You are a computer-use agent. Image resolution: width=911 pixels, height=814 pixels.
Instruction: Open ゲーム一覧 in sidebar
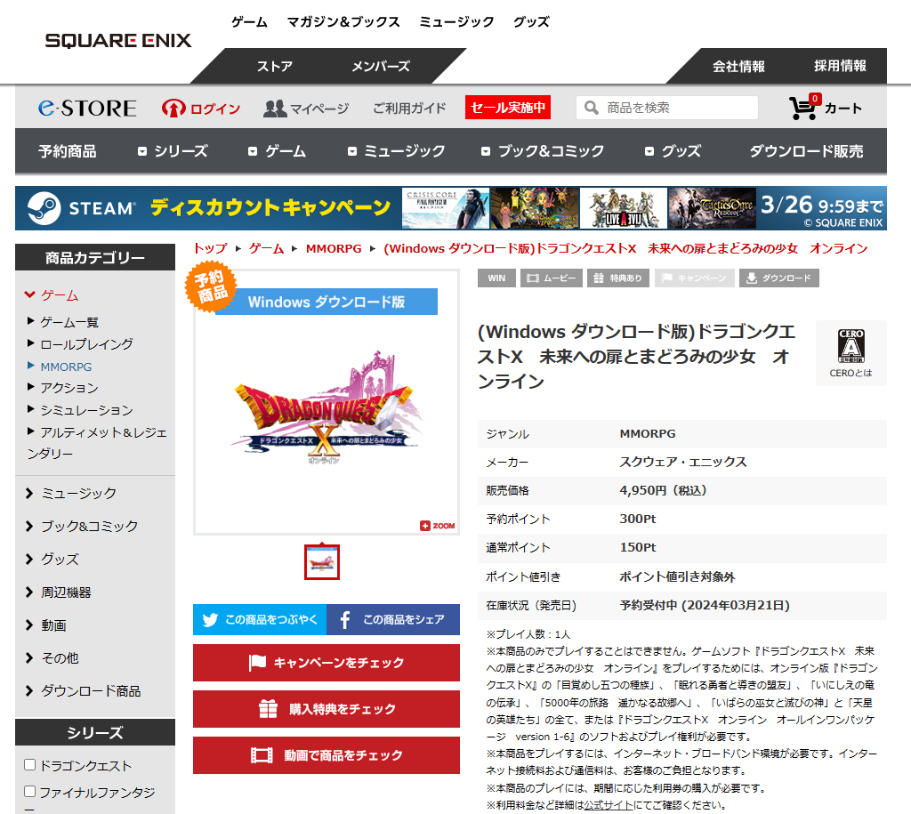click(x=69, y=322)
